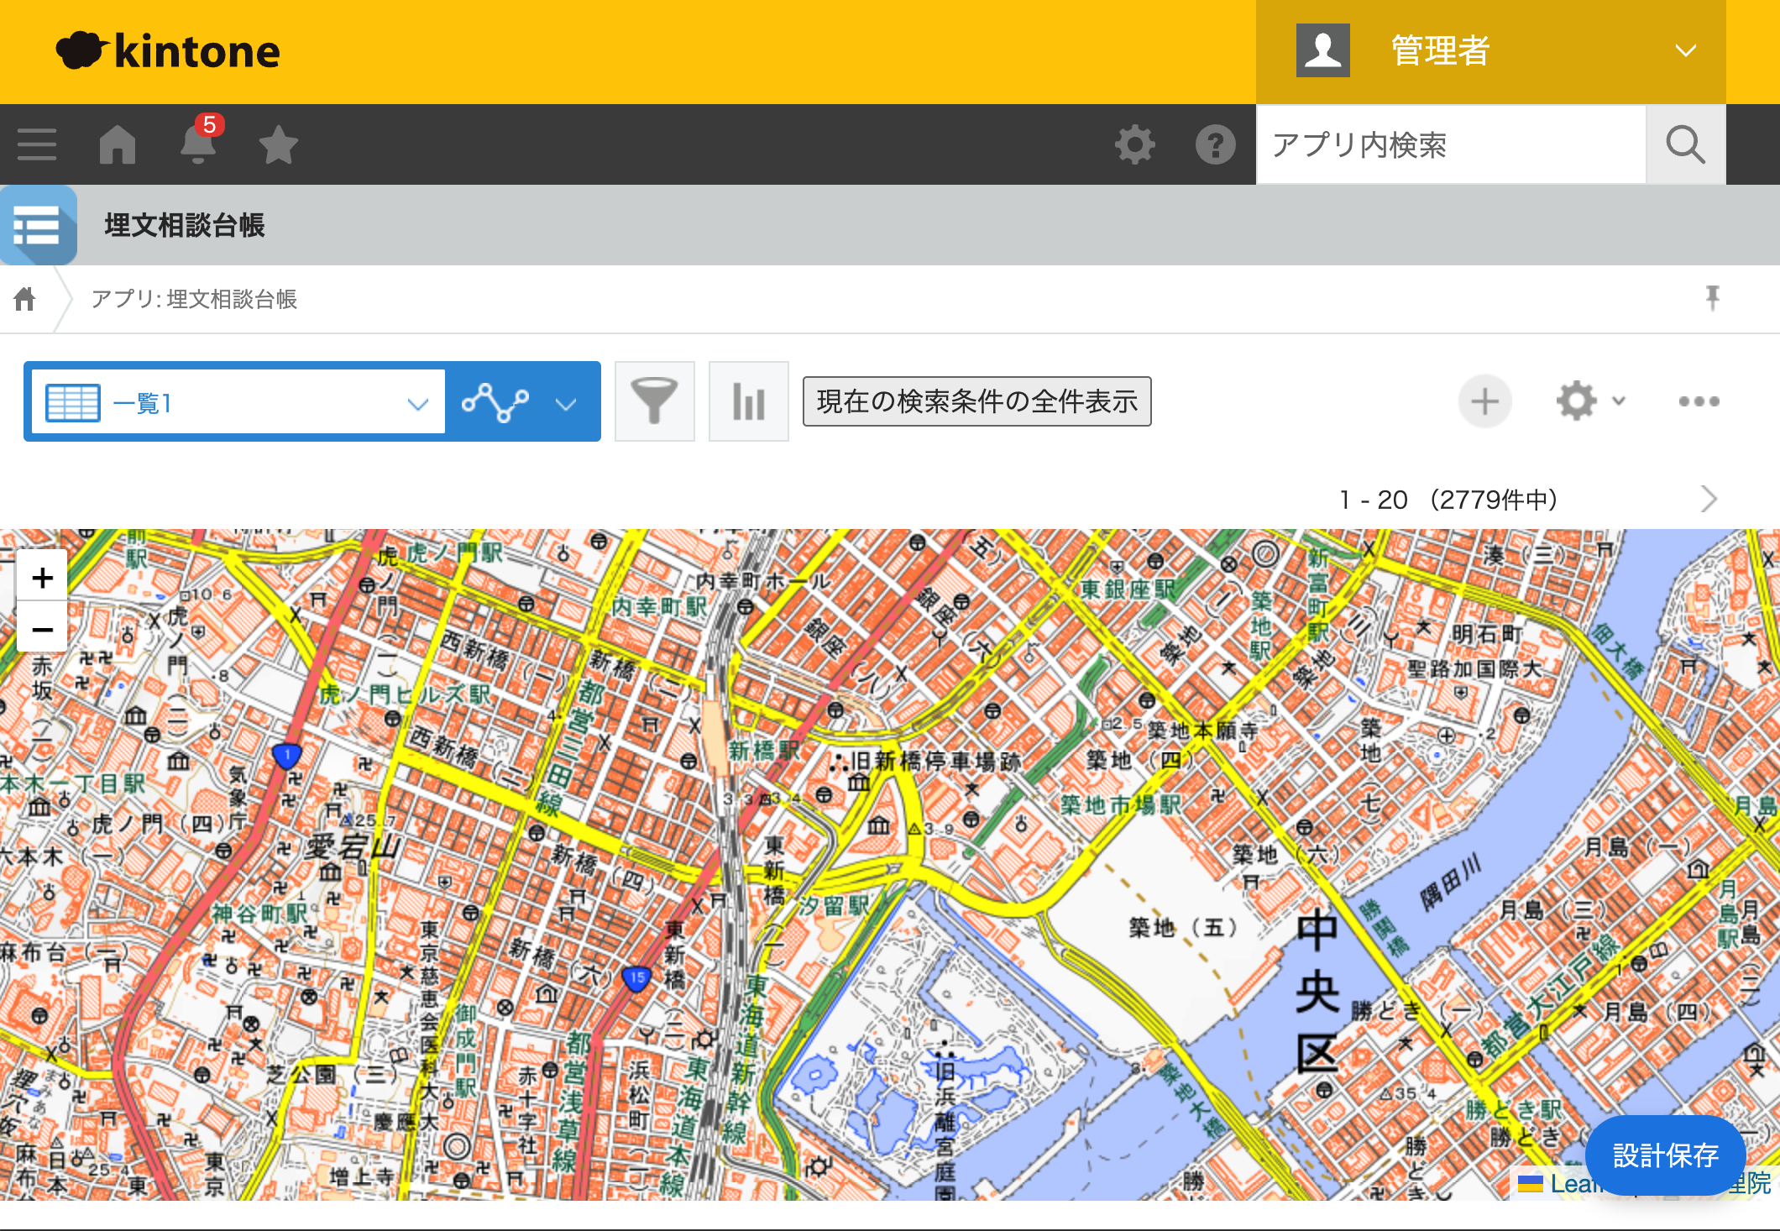Screen dimensions: 1780x1231
Task: Click the 埋文相談台帳 app title
Action: click(185, 225)
